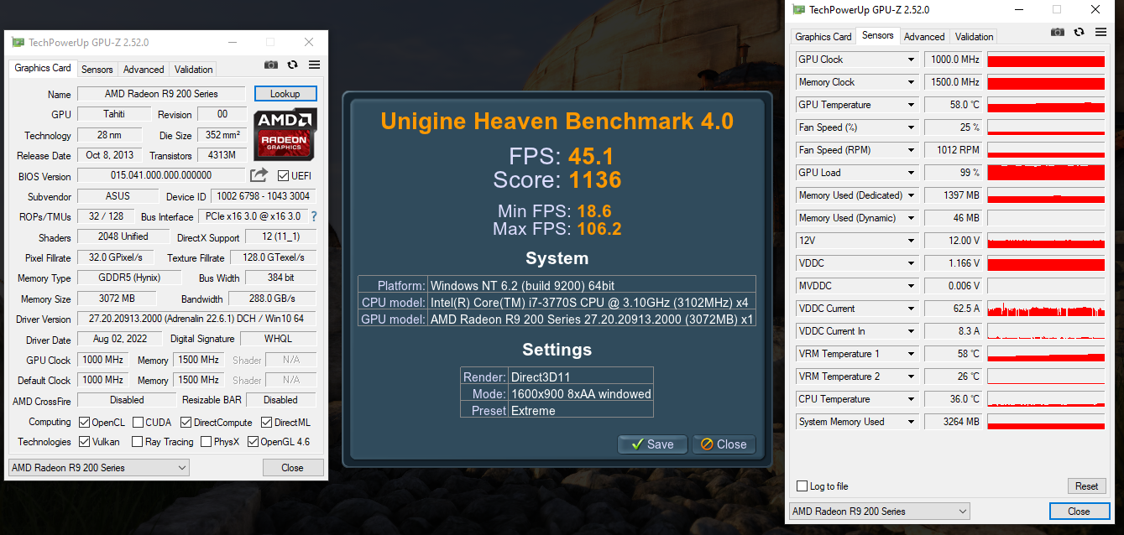
Task: Click Close button in Sensors GPU-Z window
Action: (x=1079, y=511)
